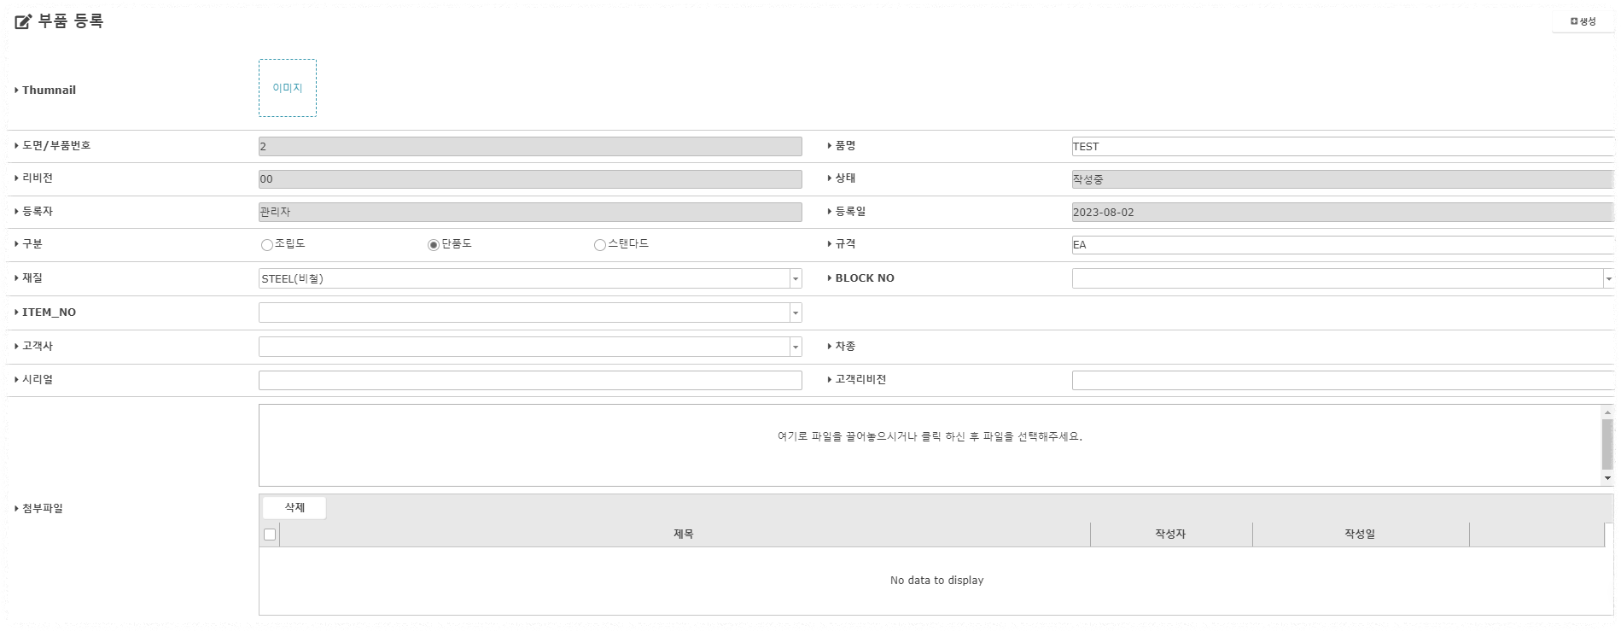Image resolution: width=1621 pixels, height=631 pixels.
Task: Toggle the select-all checkbox in attachment table
Action: 270,535
